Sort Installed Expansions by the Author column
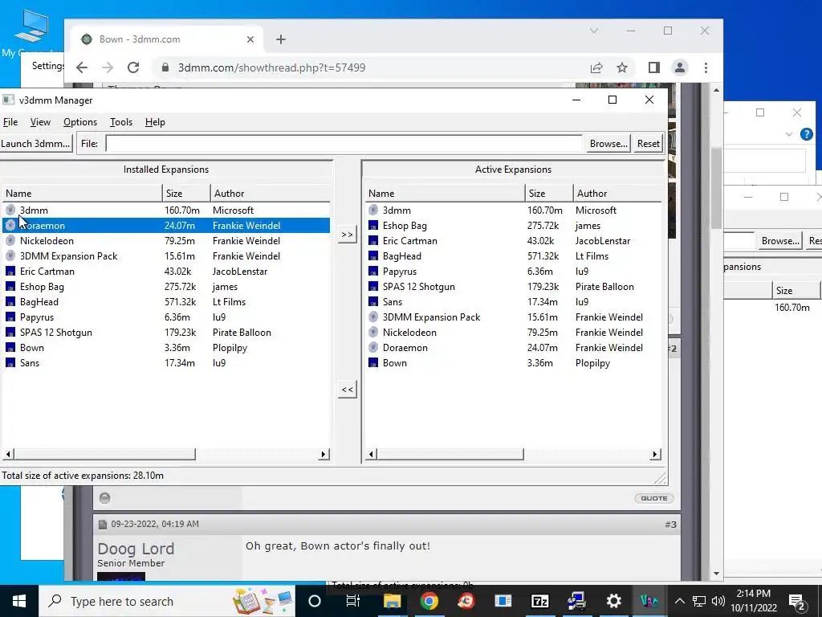 pyautogui.click(x=270, y=193)
